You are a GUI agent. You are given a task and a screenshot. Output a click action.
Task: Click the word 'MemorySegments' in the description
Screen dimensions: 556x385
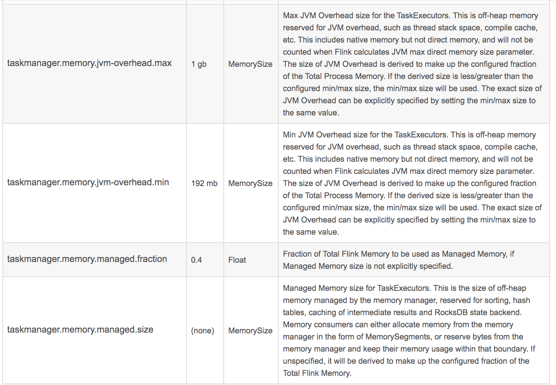402,337
